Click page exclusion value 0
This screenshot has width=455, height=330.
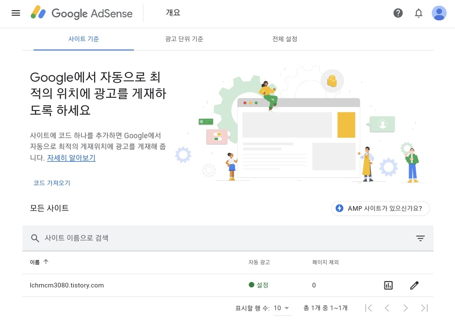pyautogui.click(x=314, y=285)
